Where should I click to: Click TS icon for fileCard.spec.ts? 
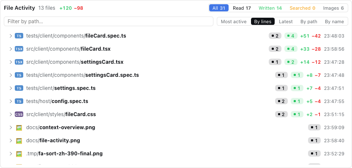(x=19, y=36)
